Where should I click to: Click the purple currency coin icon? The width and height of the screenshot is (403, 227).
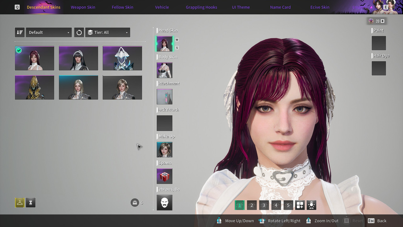click(x=371, y=21)
